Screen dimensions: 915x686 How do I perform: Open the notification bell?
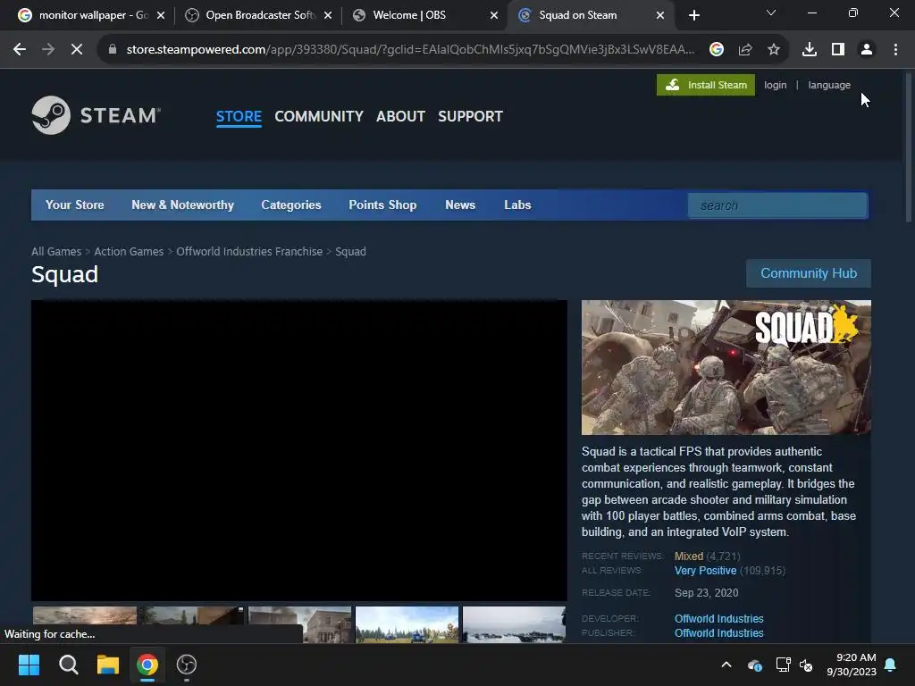pyautogui.click(x=891, y=665)
